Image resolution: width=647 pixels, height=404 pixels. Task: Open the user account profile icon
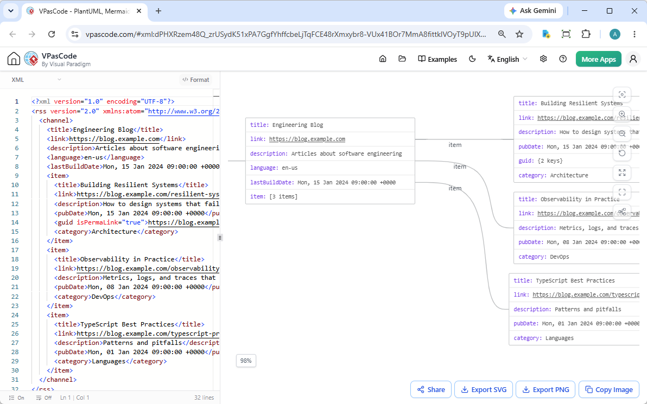pos(633,59)
